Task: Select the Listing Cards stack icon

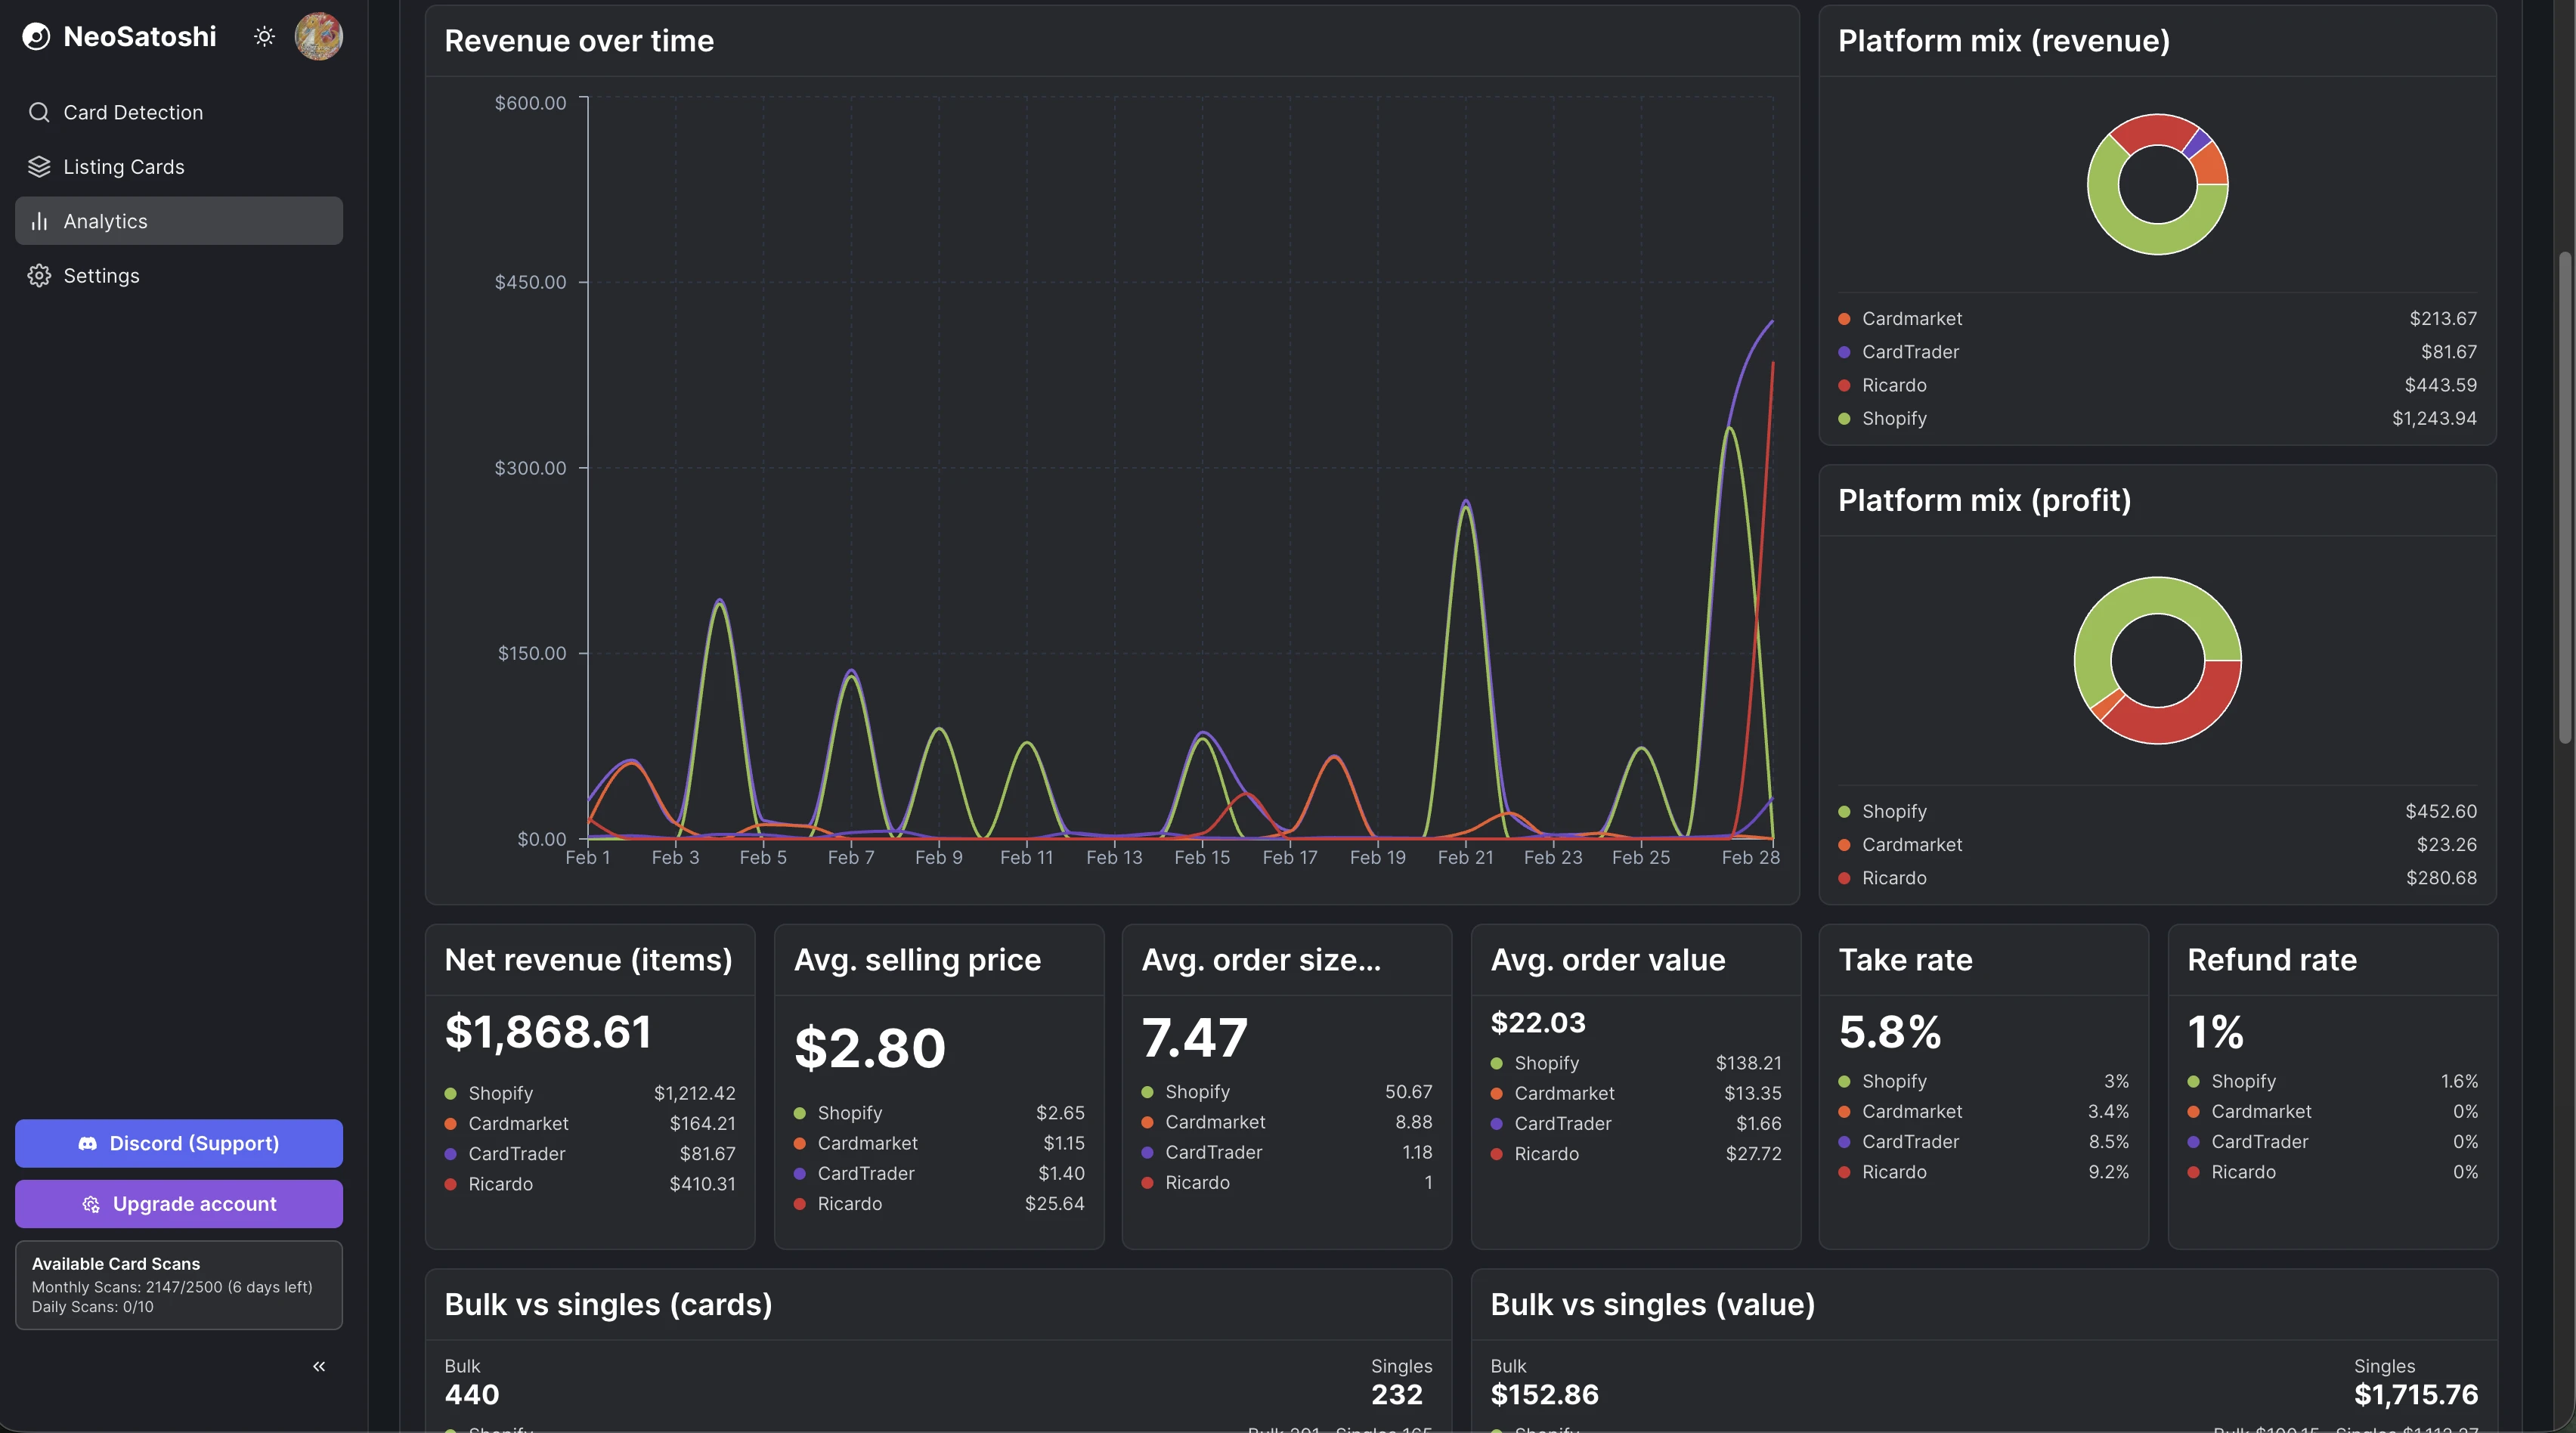Action: (x=40, y=166)
